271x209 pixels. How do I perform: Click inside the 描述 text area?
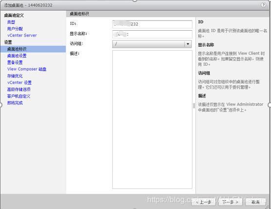(x=152, y=119)
